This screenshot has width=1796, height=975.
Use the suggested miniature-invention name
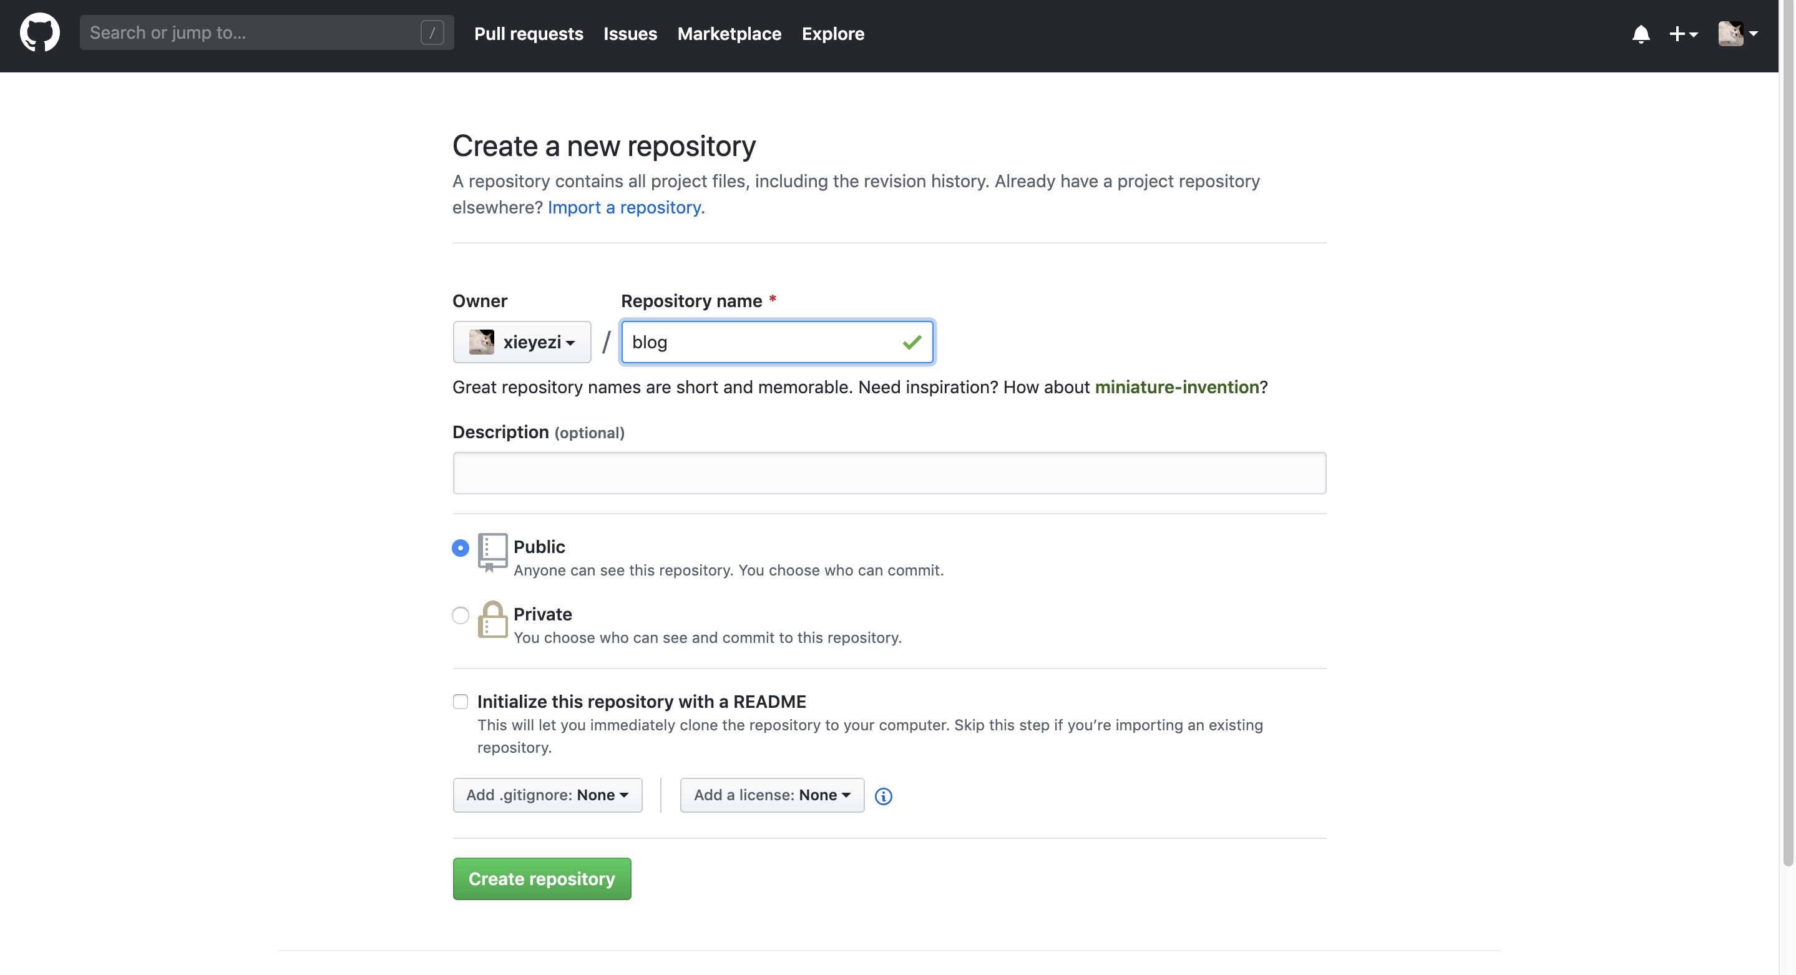click(x=1176, y=387)
